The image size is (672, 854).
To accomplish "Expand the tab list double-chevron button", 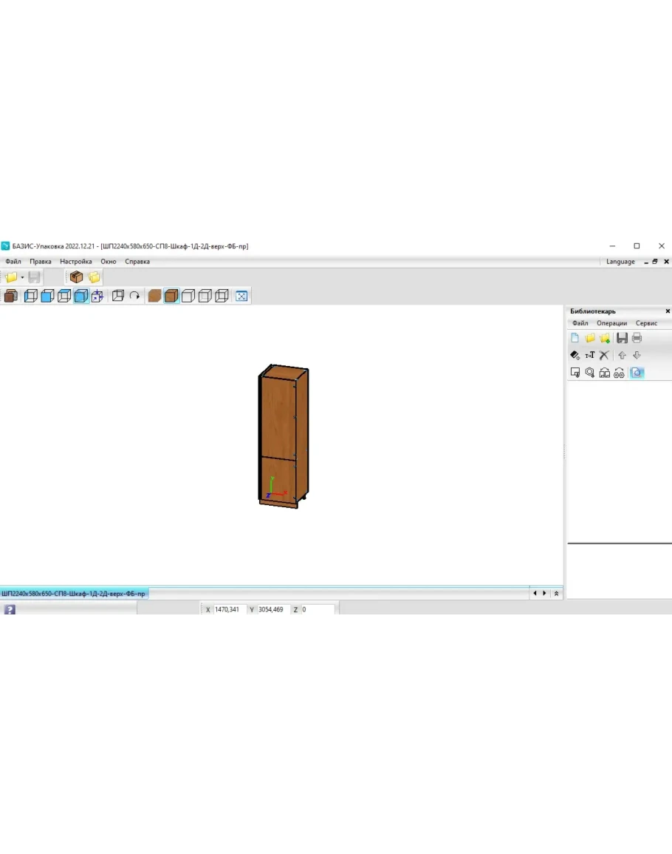I will click(x=556, y=593).
